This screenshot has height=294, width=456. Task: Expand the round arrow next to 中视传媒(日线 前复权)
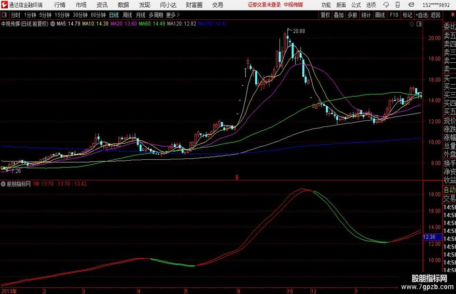click(x=53, y=24)
